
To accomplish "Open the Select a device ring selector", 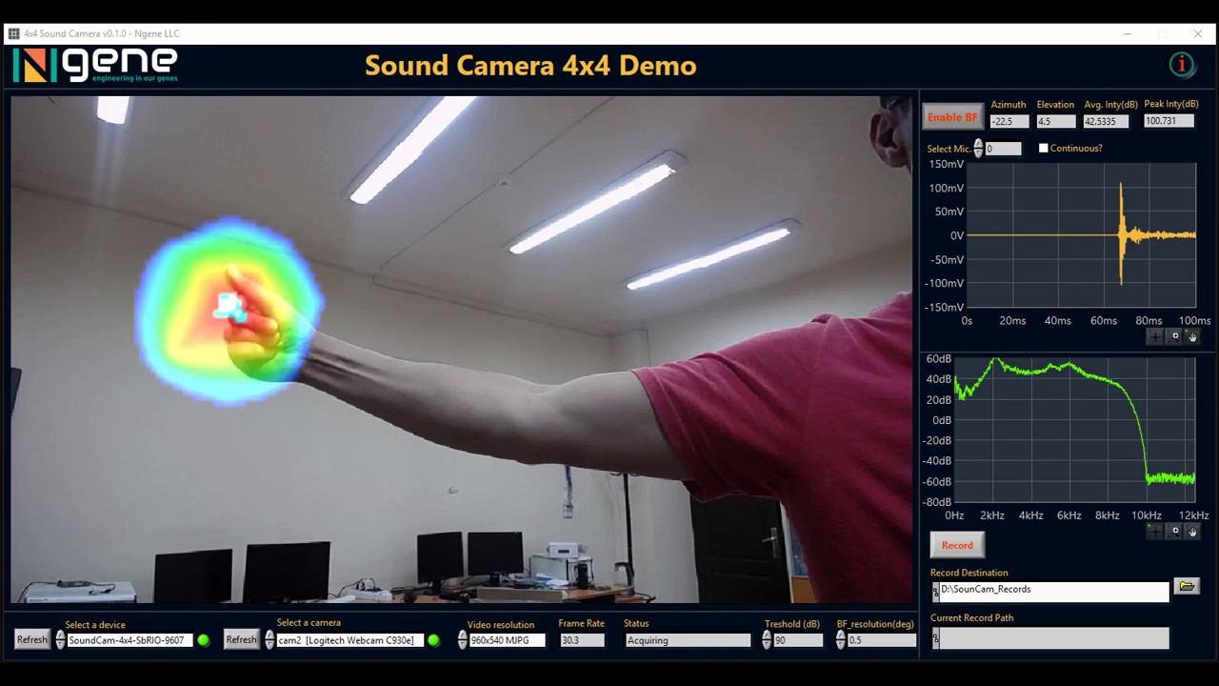I will click(61, 640).
